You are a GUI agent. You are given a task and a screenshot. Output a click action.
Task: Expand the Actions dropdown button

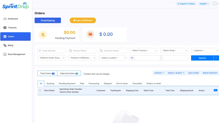[159, 73]
